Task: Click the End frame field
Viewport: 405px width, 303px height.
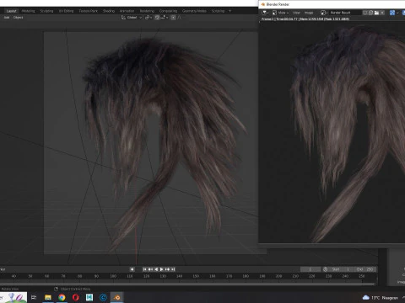Action: (364, 269)
